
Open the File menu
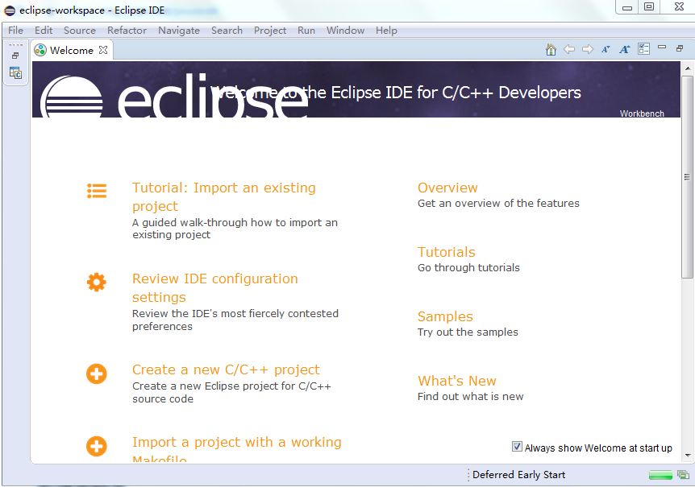pyautogui.click(x=15, y=31)
